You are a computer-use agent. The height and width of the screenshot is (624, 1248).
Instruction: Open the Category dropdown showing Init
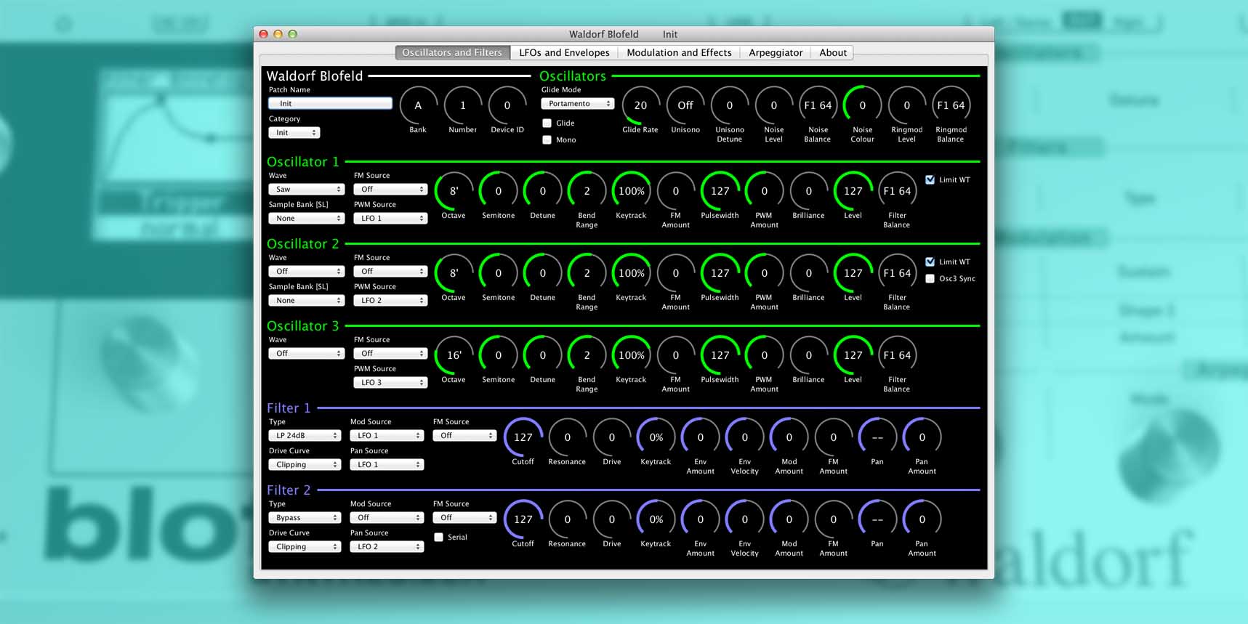point(294,132)
